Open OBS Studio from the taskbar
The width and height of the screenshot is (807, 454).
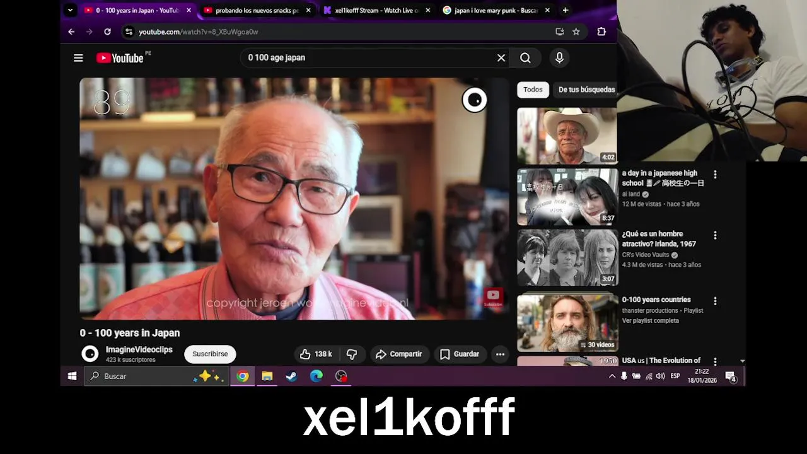point(341,376)
